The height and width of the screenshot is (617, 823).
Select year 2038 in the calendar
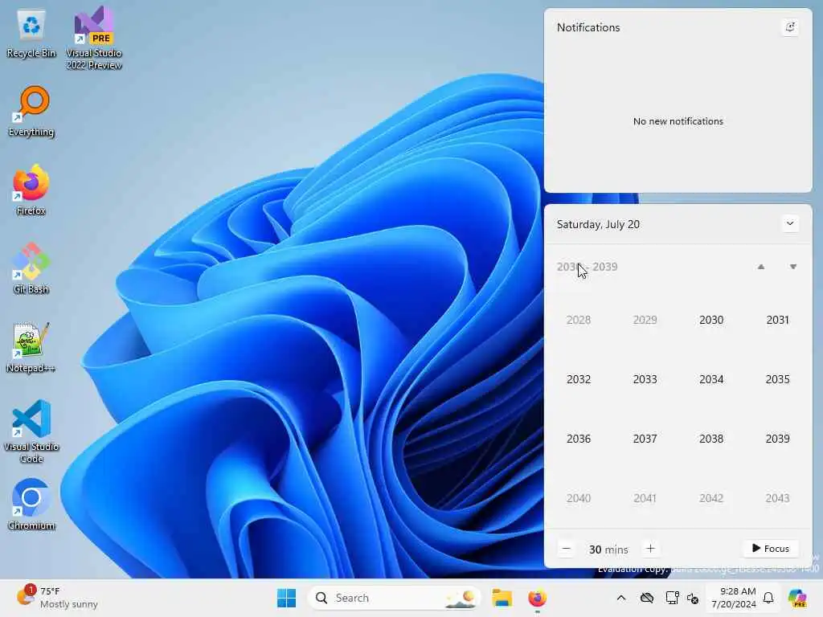711,438
